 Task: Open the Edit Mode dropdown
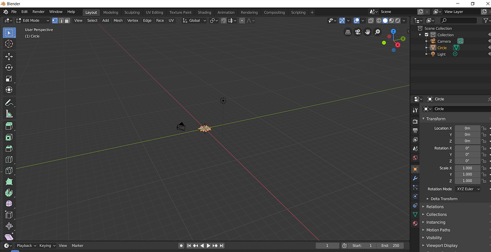(33, 21)
